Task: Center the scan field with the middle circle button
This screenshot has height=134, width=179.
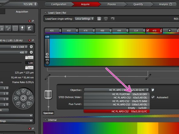Action: [23, 98]
